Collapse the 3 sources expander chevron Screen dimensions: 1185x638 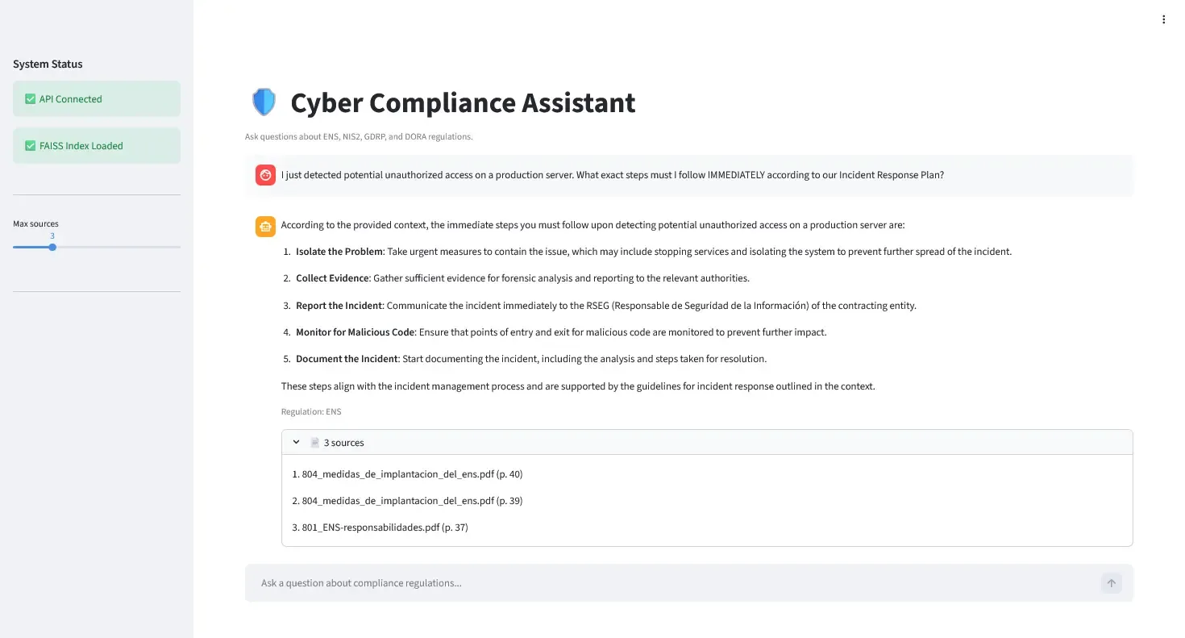[296, 443]
